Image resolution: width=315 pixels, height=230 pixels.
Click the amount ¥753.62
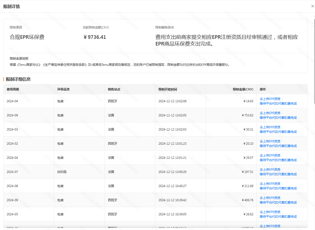(x=248, y=115)
